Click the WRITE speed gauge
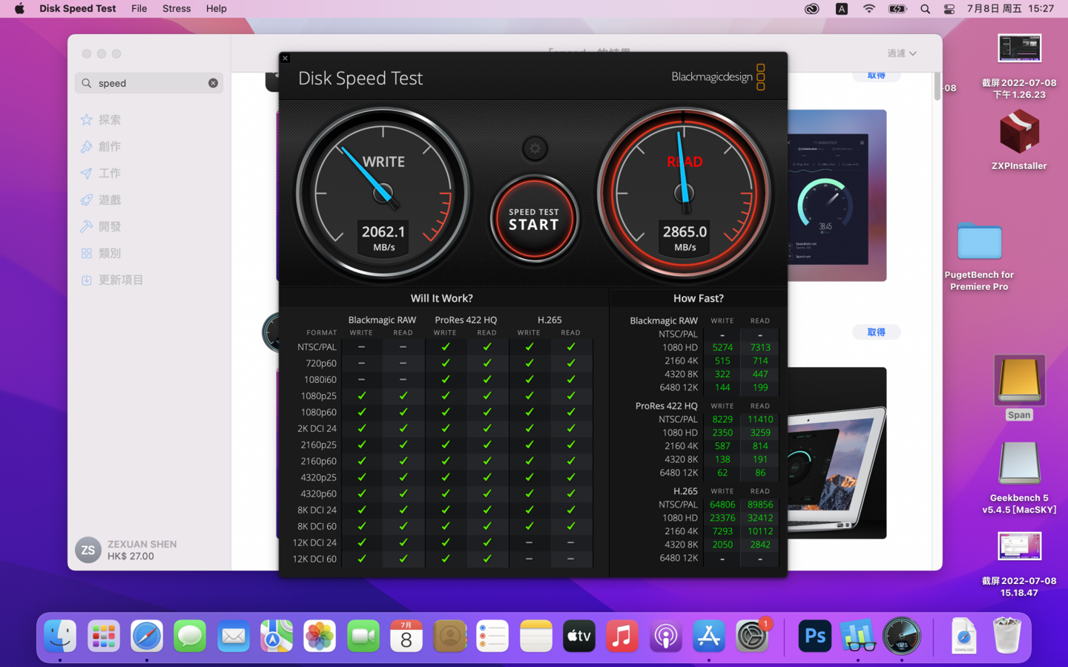 (x=383, y=194)
